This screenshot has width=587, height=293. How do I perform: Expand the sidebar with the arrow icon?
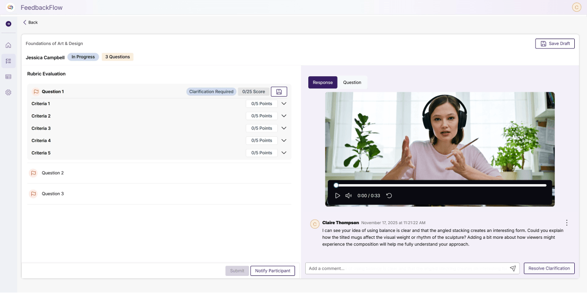[x=8, y=23]
